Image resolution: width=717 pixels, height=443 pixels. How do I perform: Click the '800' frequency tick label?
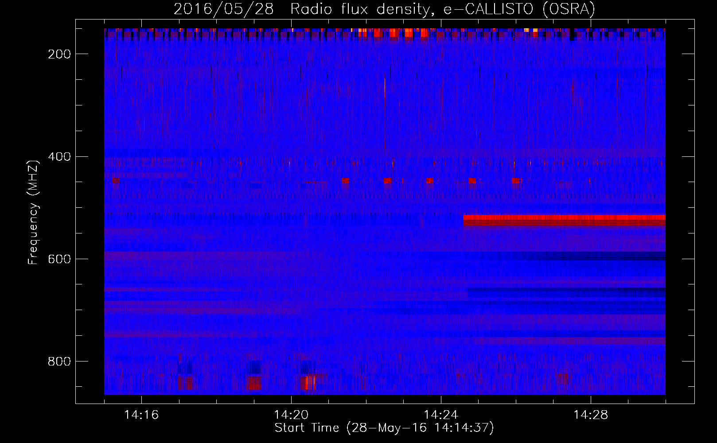(x=59, y=361)
